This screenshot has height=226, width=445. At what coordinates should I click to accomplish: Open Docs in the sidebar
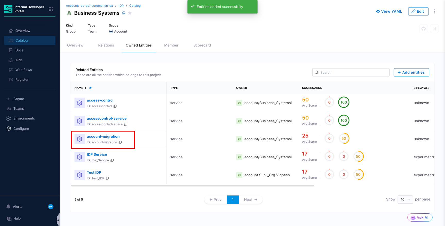pyautogui.click(x=30, y=50)
